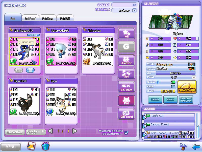Screen dimensions: 202x152
Task: Open the Set category
Action: point(127,74)
